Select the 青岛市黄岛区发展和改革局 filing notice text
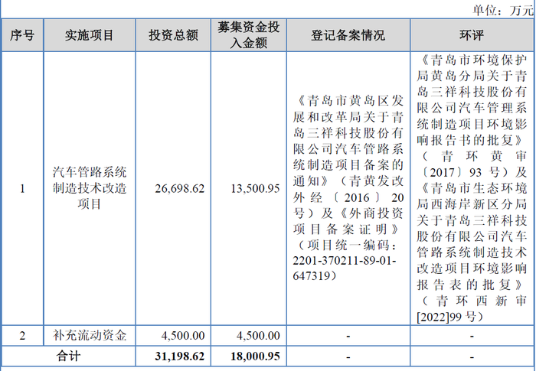Screen dimensions: 536x371 [348, 188]
